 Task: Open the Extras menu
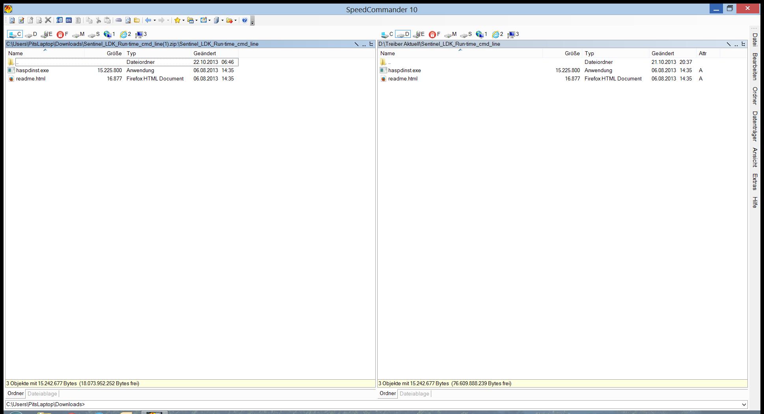755,182
